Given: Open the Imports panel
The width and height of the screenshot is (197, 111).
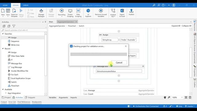Looking at the screenshot, I should [x=74, y=97].
